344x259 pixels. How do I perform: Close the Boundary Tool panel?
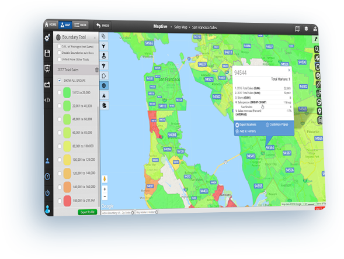(x=95, y=38)
